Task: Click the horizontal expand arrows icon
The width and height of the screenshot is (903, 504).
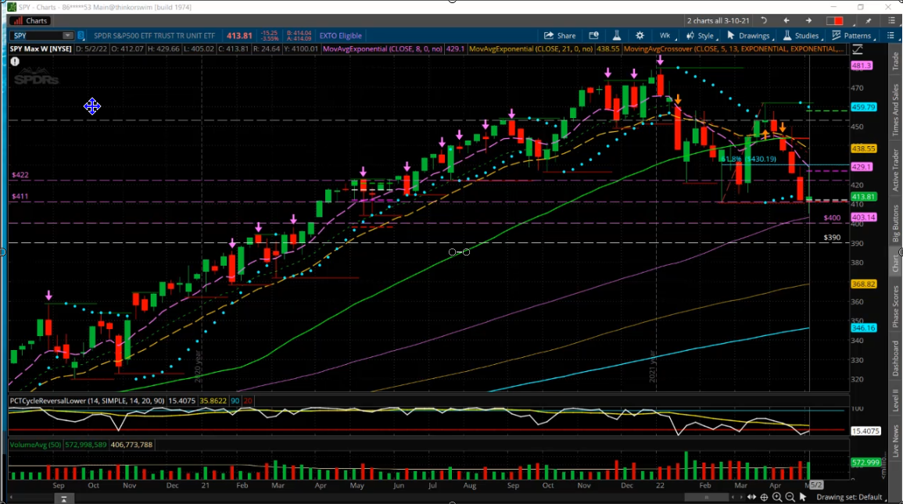Action: pyautogui.click(x=751, y=497)
